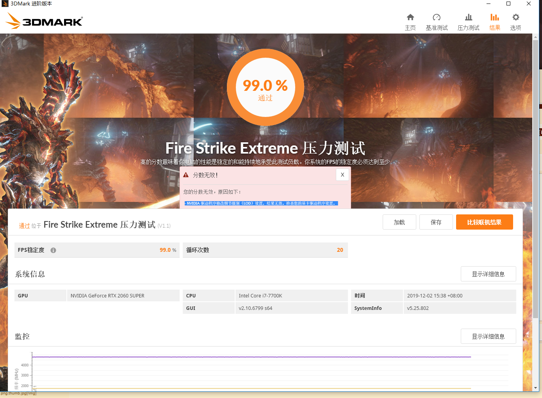Click the 通过 link above the test title

pyautogui.click(x=23, y=225)
